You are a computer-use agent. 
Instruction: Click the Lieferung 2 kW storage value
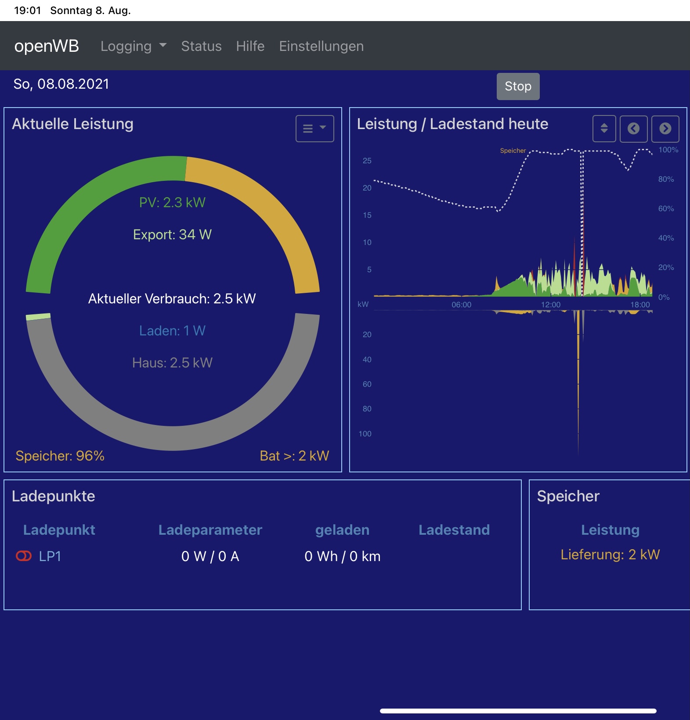pos(610,554)
